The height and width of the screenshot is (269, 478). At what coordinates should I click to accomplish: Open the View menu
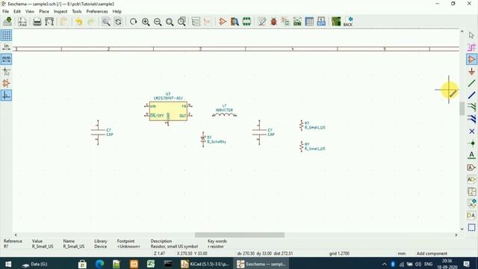pyautogui.click(x=30, y=11)
